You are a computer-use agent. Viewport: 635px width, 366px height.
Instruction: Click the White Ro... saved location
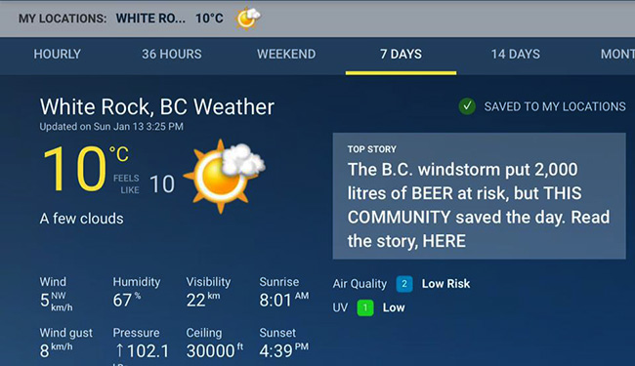[149, 19]
